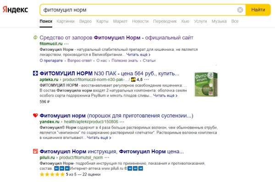
Task: Open the Статьи sitelink
Action: click(149, 60)
